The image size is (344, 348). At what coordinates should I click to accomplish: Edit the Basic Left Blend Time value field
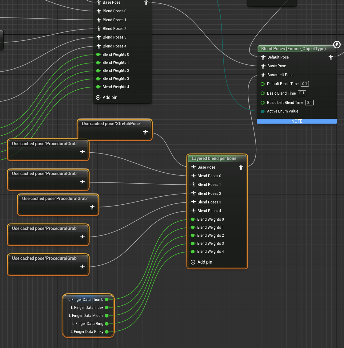click(309, 103)
